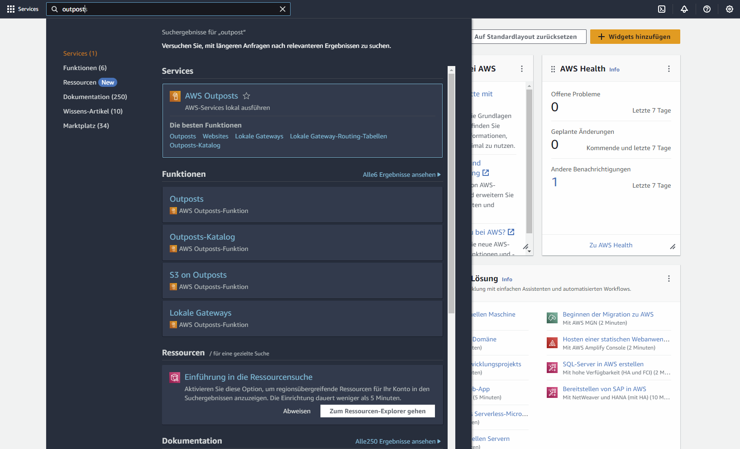Image resolution: width=740 pixels, height=449 pixels.
Task: Click the outposts search input field
Action: coord(168,9)
